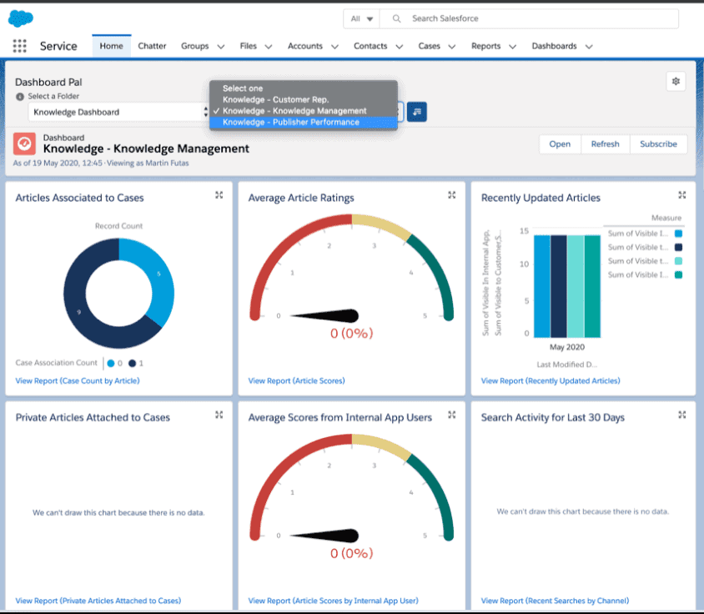The width and height of the screenshot is (704, 614).
Task: Go to the Accounts tab
Action: tap(304, 46)
